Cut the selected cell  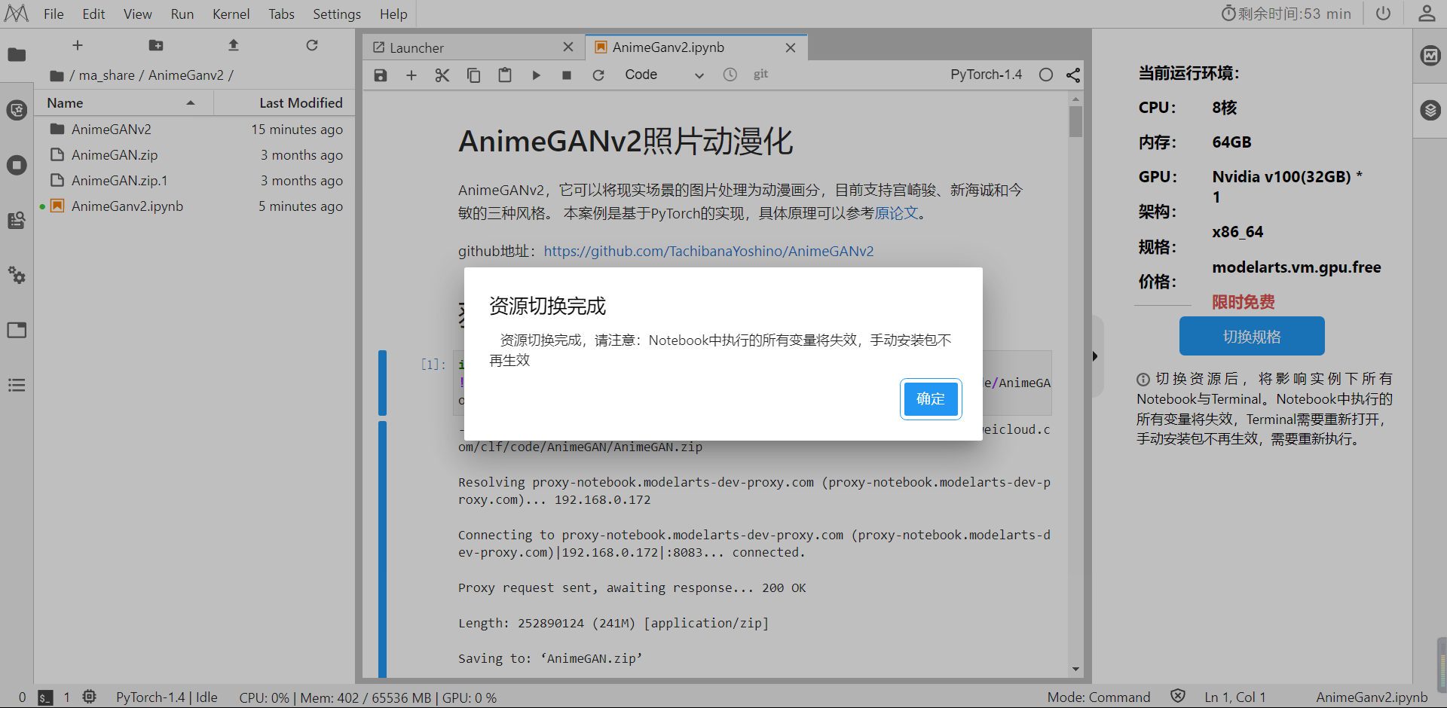442,75
